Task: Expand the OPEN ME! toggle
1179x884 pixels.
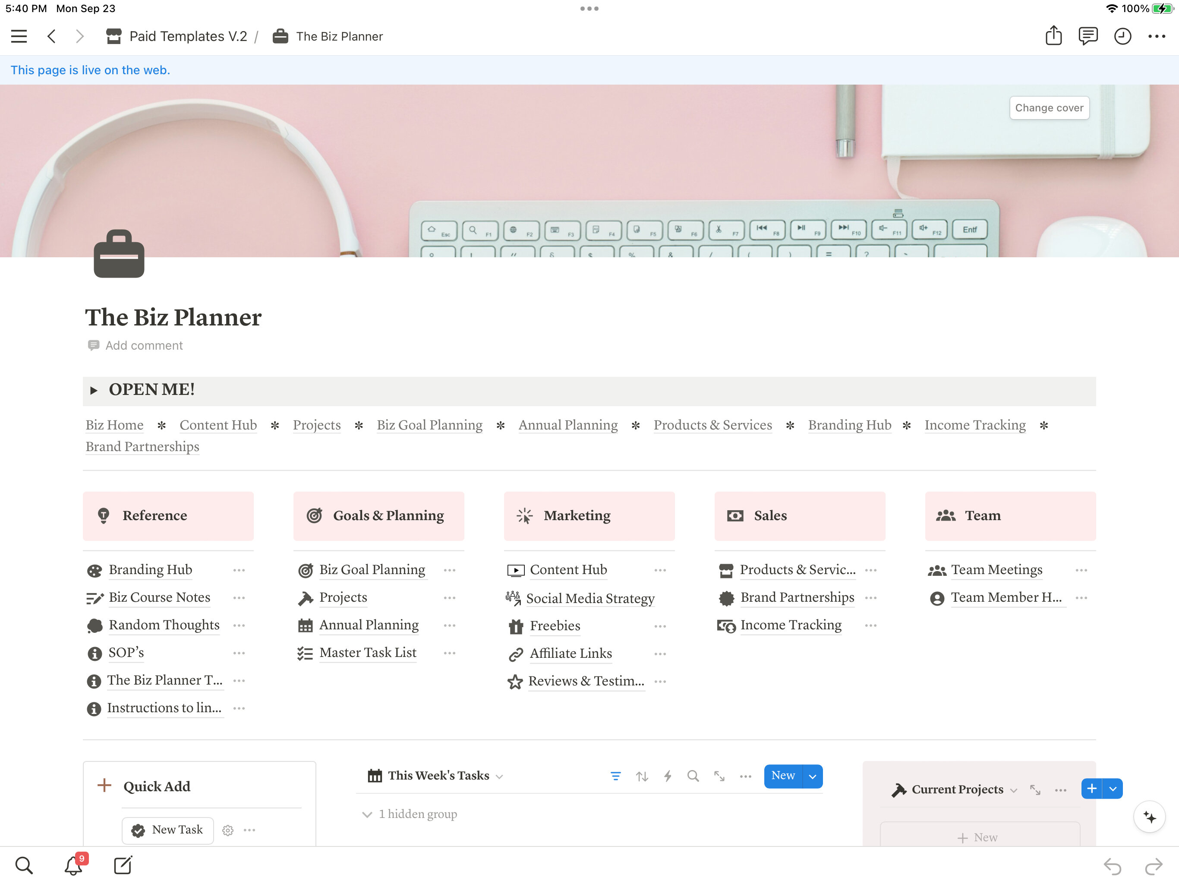Action: tap(94, 390)
